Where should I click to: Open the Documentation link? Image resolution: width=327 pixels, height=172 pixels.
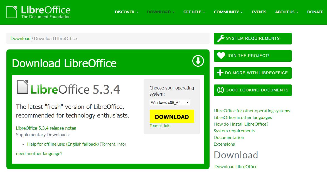(229, 138)
